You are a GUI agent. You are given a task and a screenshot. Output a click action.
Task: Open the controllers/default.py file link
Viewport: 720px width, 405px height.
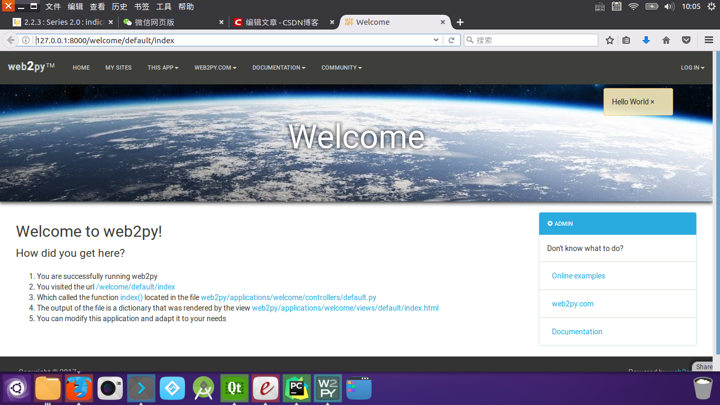coord(288,297)
